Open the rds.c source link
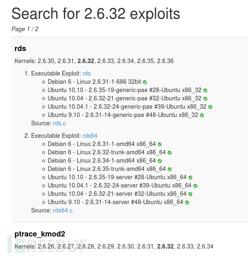Image resolution: width=248 pixels, height=256 pixels. (x=59, y=123)
